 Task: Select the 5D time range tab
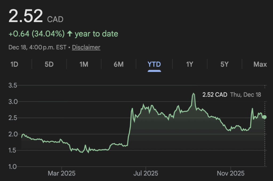pyautogui.click(x=49, y=64)
